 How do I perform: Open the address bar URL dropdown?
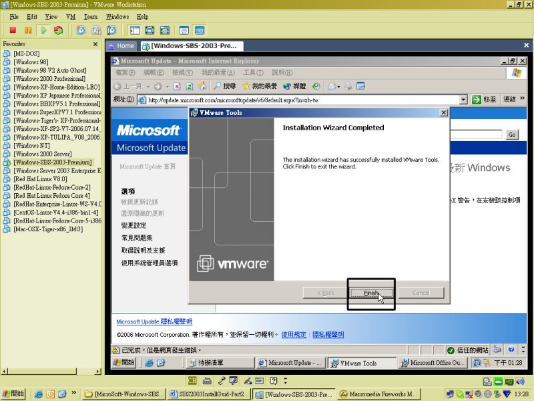(463, 100)
